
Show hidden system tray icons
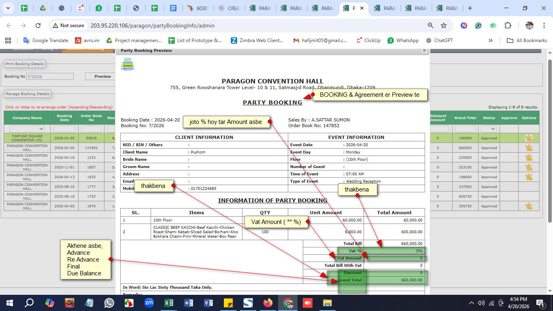point(471,303)
